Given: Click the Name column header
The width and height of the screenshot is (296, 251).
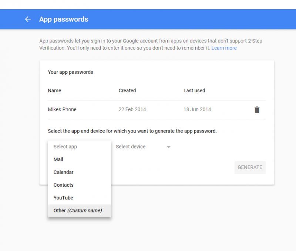Looking at the screenshot, I should [x=54, y=90].
